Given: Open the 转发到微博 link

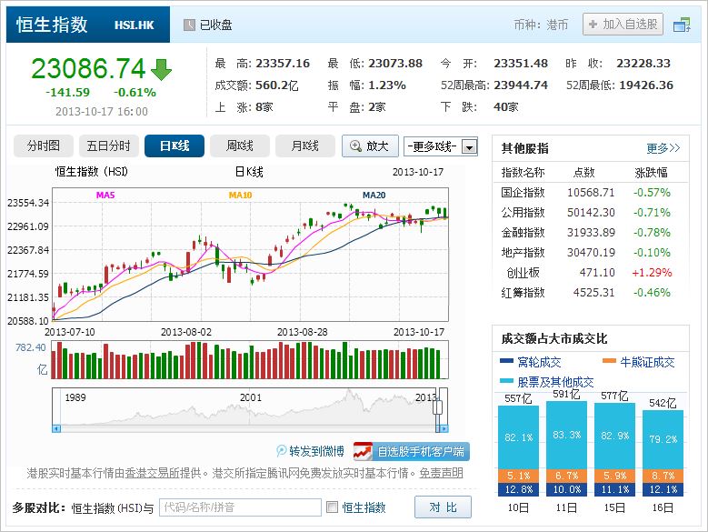Looking at the screenshot, I should coord(316,451).
